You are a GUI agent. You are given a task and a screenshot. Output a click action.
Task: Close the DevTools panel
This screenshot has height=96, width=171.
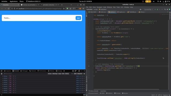coord(84,71)
